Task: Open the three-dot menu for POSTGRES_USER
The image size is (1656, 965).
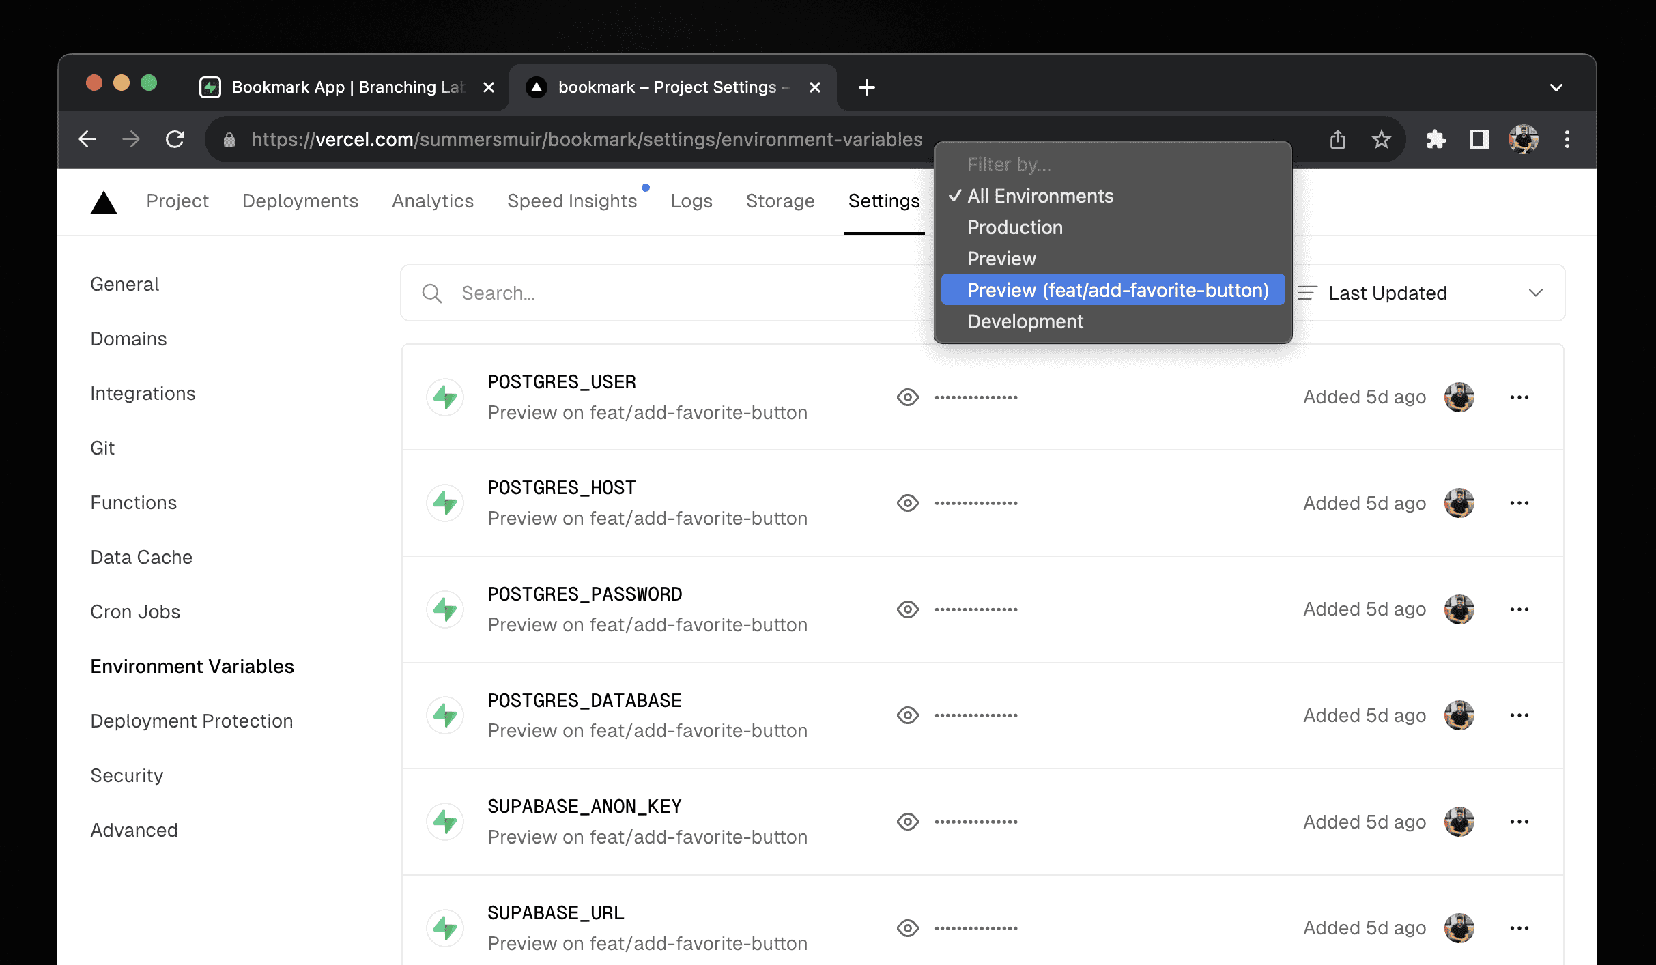Action: (1519, 397)
